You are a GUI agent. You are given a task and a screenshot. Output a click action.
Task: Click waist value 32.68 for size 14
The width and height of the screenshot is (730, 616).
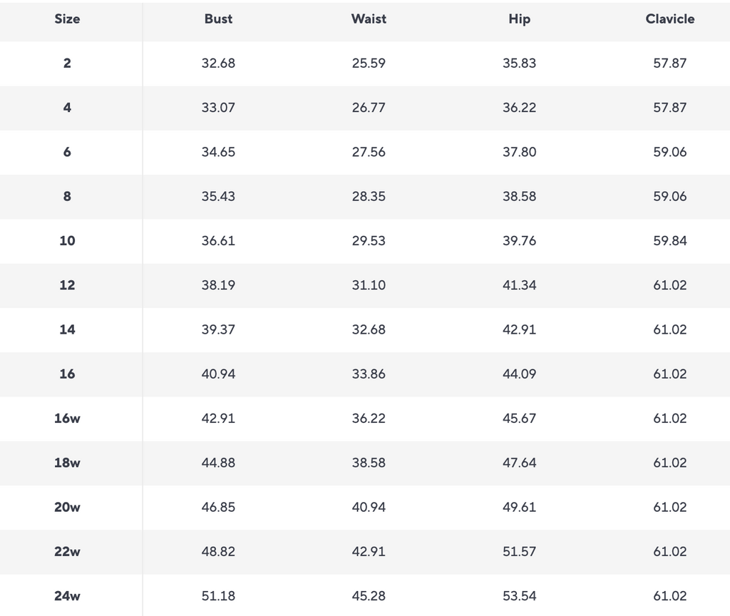tap(369, 329)
